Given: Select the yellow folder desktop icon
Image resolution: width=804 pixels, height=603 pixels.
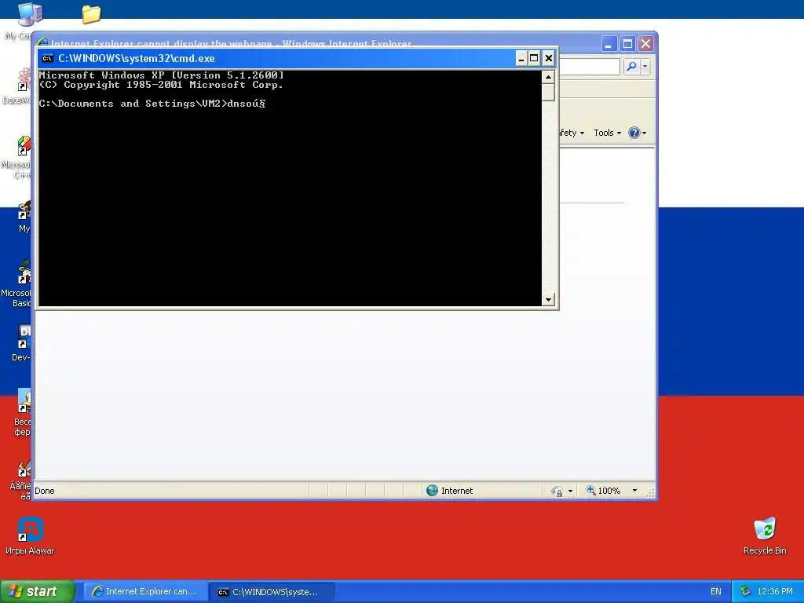Looking at the screenshot, I should [x=91, y=14].
